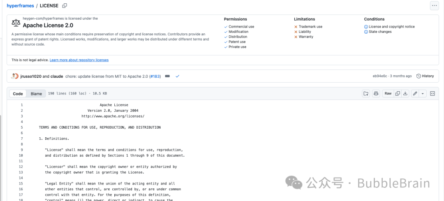
Task: View the Raw file
Action: [x=388, y=93]
